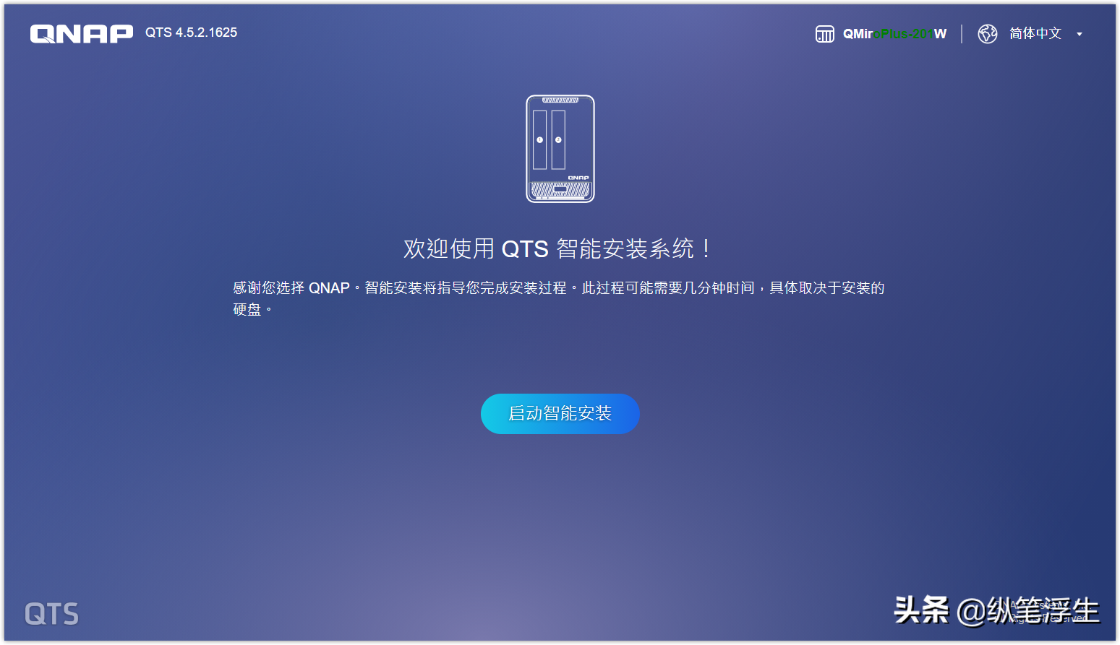This screenshot has height=645, width=1120.
Task: Click the globe language icon
Action: (x=988, y=34)
